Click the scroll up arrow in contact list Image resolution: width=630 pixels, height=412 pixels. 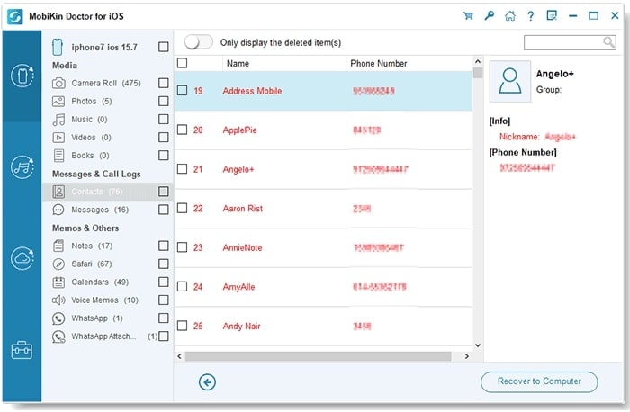point(478,61)
